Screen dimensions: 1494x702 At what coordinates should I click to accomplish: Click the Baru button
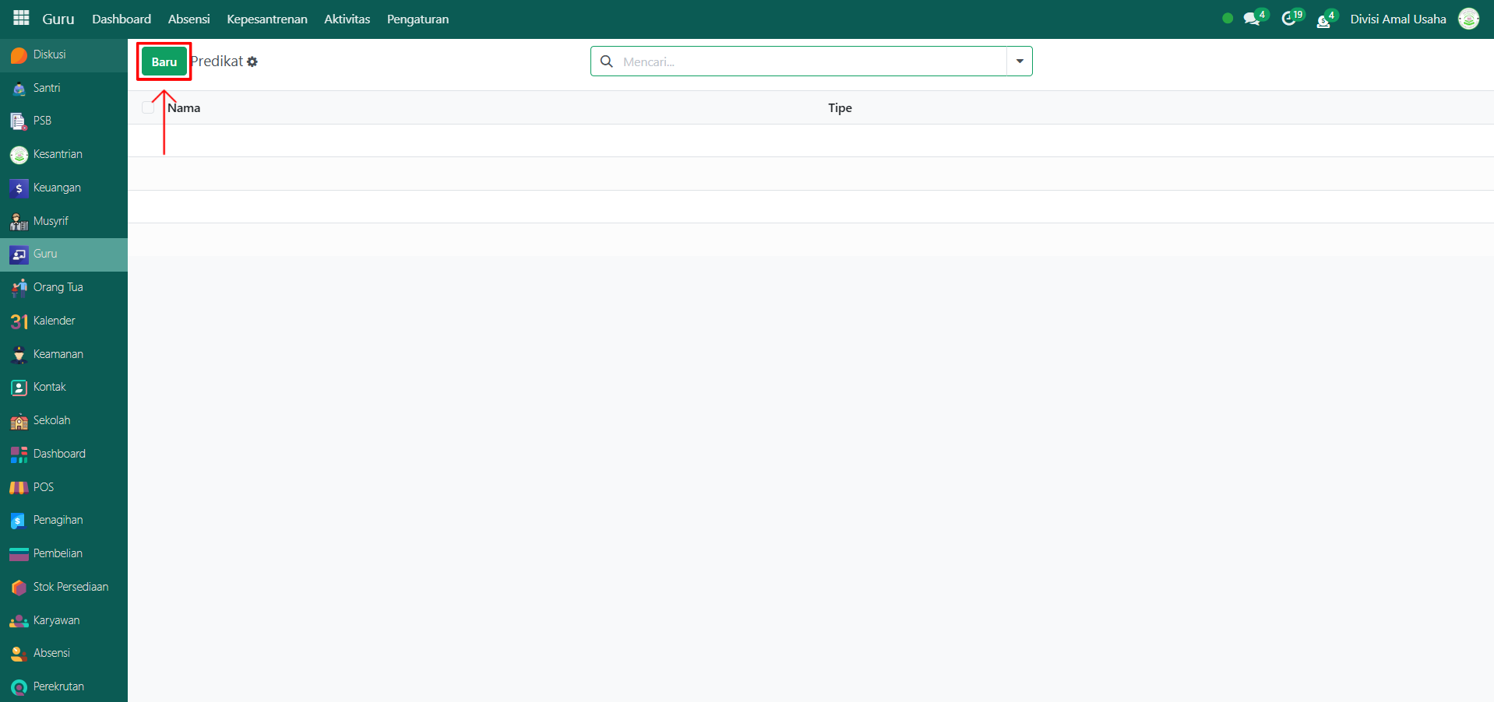pyautogui.click(x=164, y=61)
